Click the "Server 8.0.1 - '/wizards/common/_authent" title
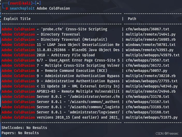The height and width of the screenshot is (137, 182). pyautogui.click(x=78, y=102)
